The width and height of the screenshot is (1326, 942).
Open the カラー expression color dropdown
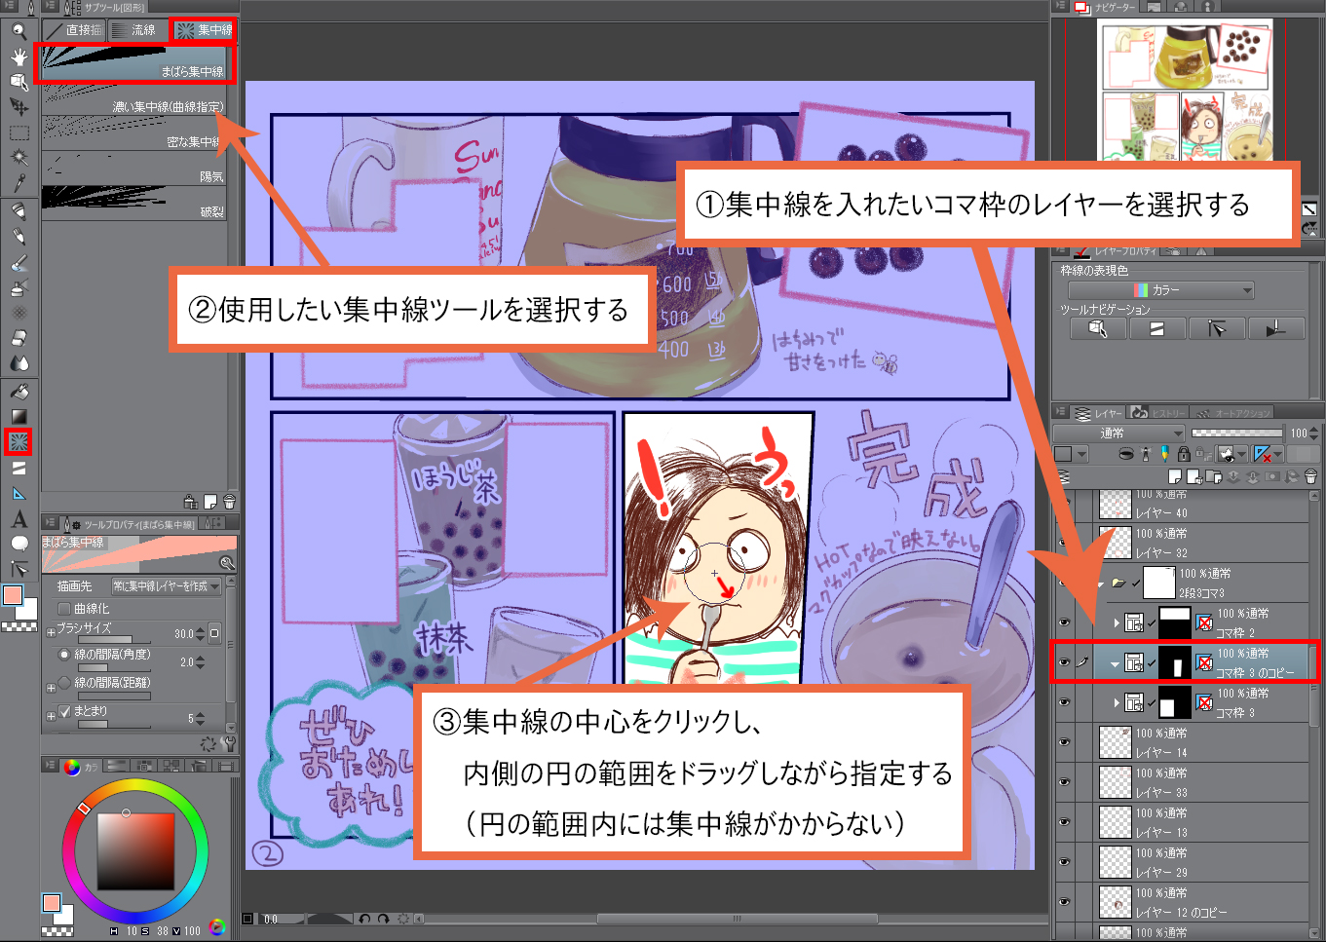1160,290
